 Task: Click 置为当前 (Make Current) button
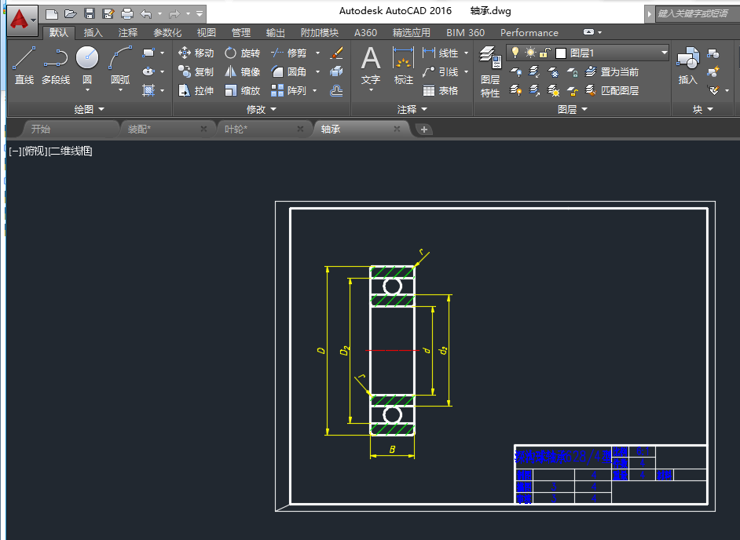click(612, 71)
